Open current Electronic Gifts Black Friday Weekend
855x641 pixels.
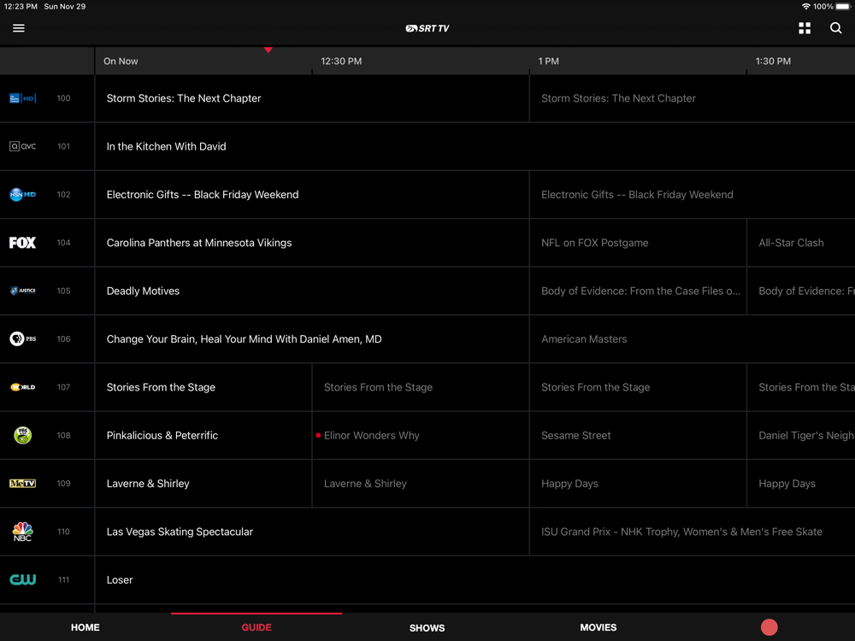[x=312, y=195]
